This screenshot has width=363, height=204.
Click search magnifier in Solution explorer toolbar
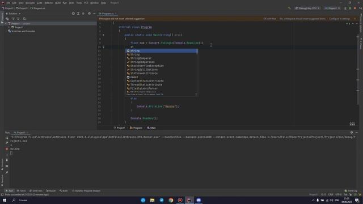(x=24, y=19)
